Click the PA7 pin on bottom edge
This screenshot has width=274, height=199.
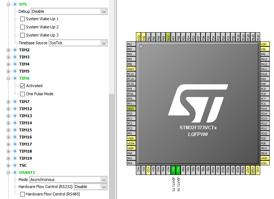[168, 170]
